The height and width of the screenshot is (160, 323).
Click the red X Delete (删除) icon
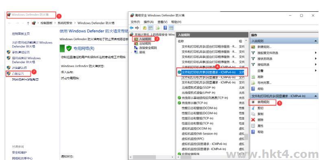[253, 120]
